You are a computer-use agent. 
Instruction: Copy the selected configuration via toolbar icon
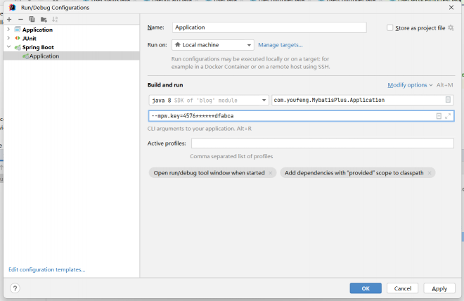32,19
